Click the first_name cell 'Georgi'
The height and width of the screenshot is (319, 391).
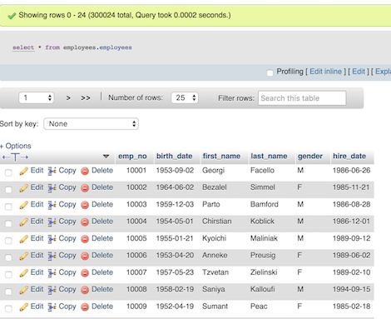(x=213, y=171)
